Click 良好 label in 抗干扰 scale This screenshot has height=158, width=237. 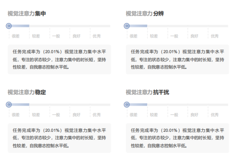point(194,115)
